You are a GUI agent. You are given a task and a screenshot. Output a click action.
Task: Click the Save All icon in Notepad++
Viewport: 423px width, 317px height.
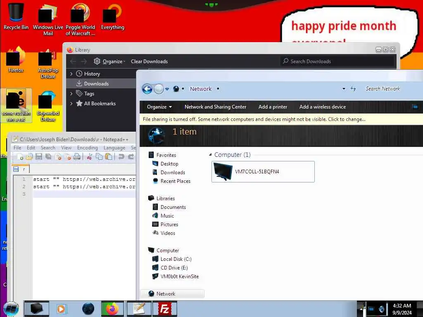pyautogui.click(x=49, y=156)
